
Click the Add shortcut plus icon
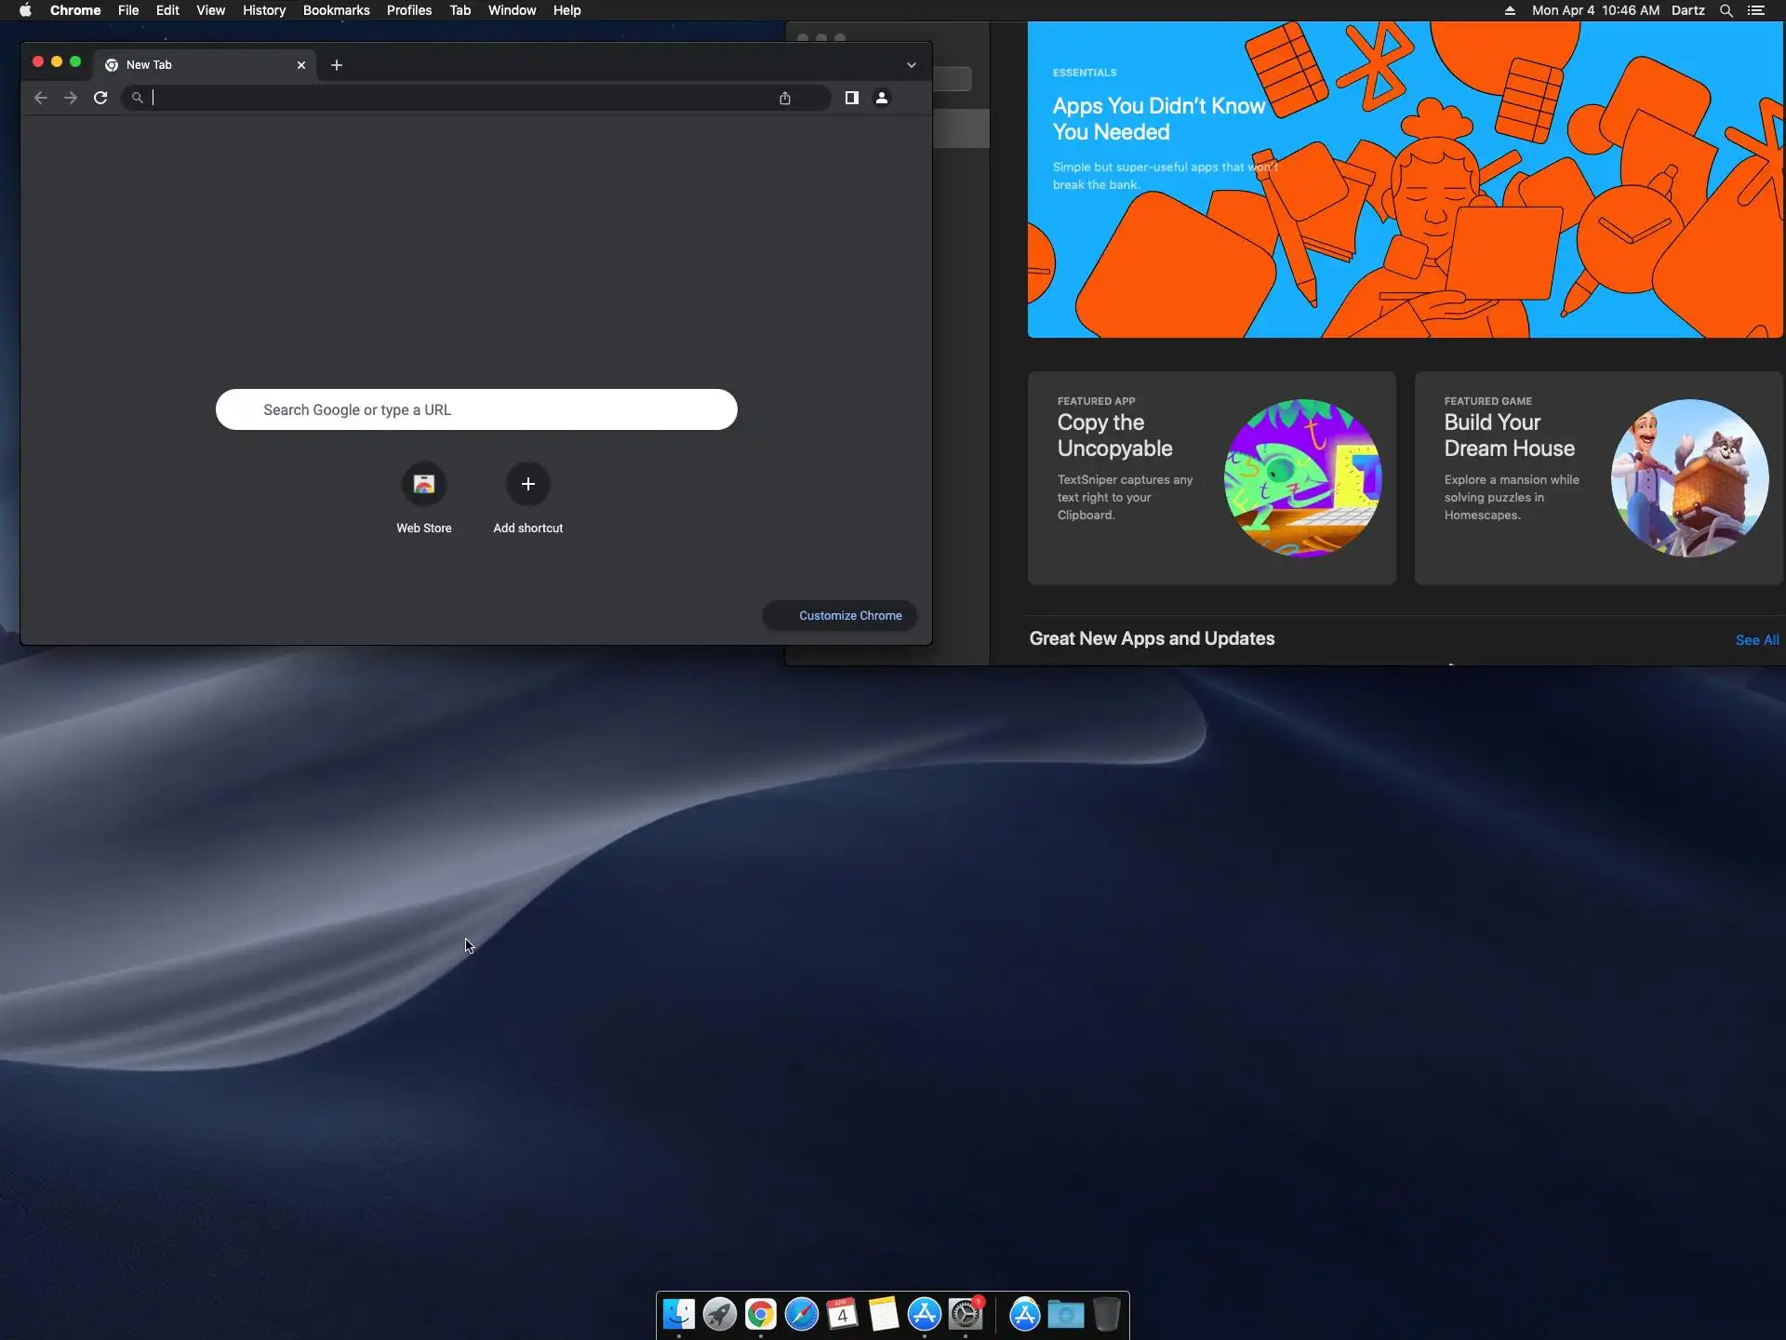tap(528, 485)
